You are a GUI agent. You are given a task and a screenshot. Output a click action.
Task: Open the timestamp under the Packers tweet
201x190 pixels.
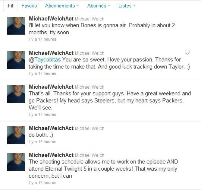coord(43,114)
